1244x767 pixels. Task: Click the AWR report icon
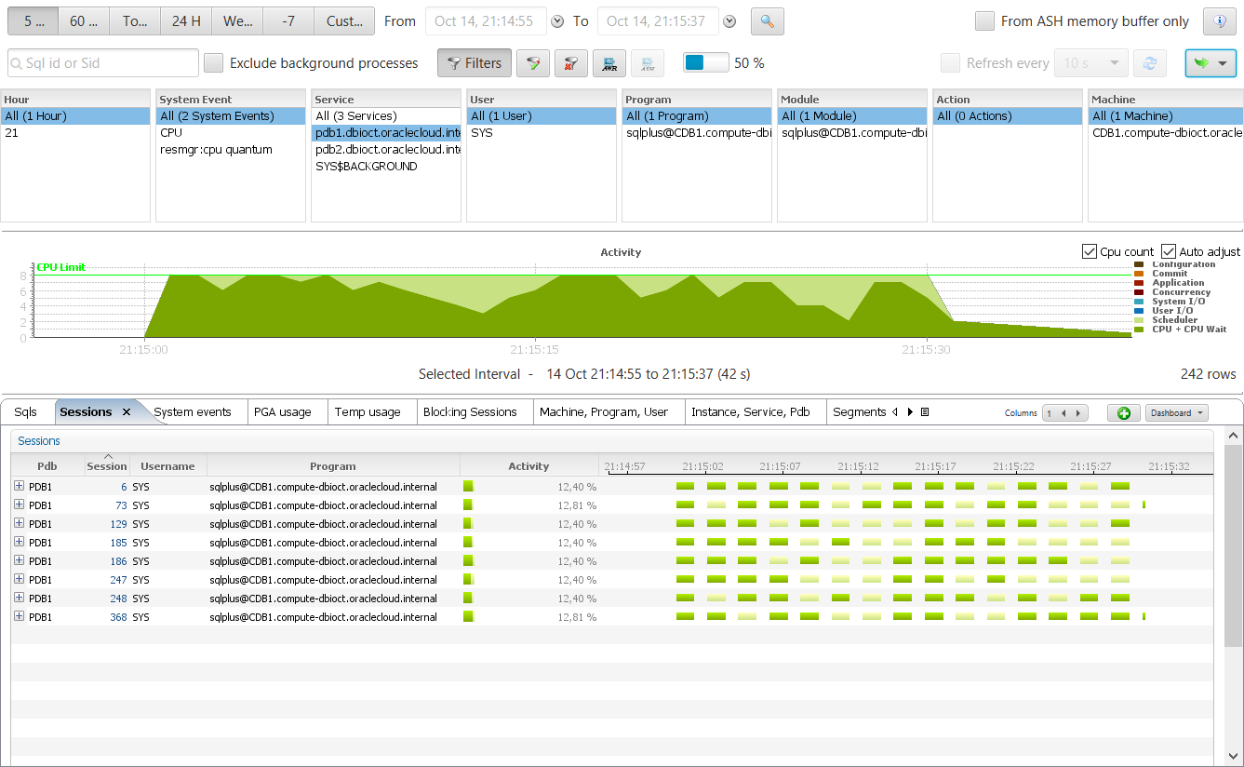tap(609, 63)
